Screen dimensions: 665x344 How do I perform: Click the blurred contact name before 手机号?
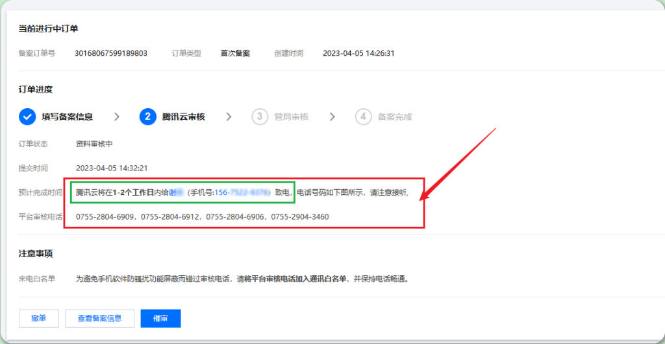pos(176,192)
